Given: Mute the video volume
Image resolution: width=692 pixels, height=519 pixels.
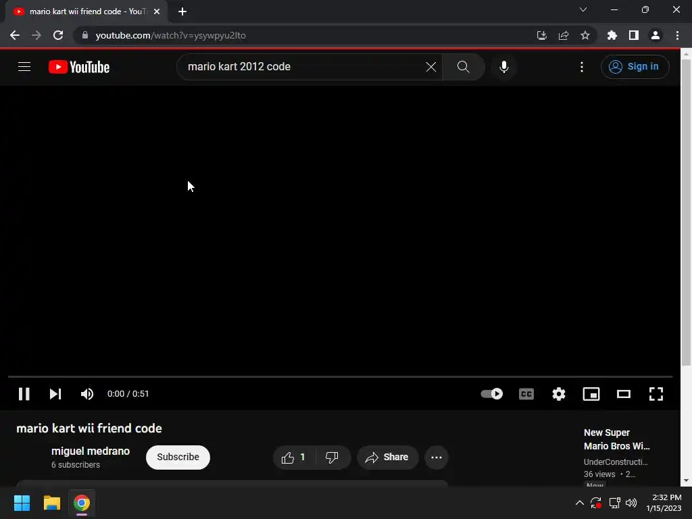Looking at the screenshot, I should [87, 394].
